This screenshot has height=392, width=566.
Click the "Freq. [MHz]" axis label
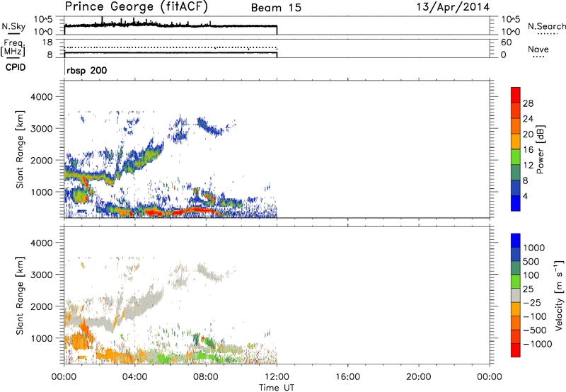pos(13,48)
